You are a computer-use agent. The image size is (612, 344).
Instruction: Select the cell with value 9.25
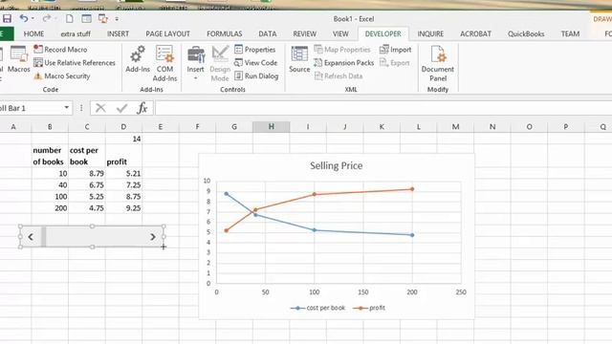click(123, 208)
